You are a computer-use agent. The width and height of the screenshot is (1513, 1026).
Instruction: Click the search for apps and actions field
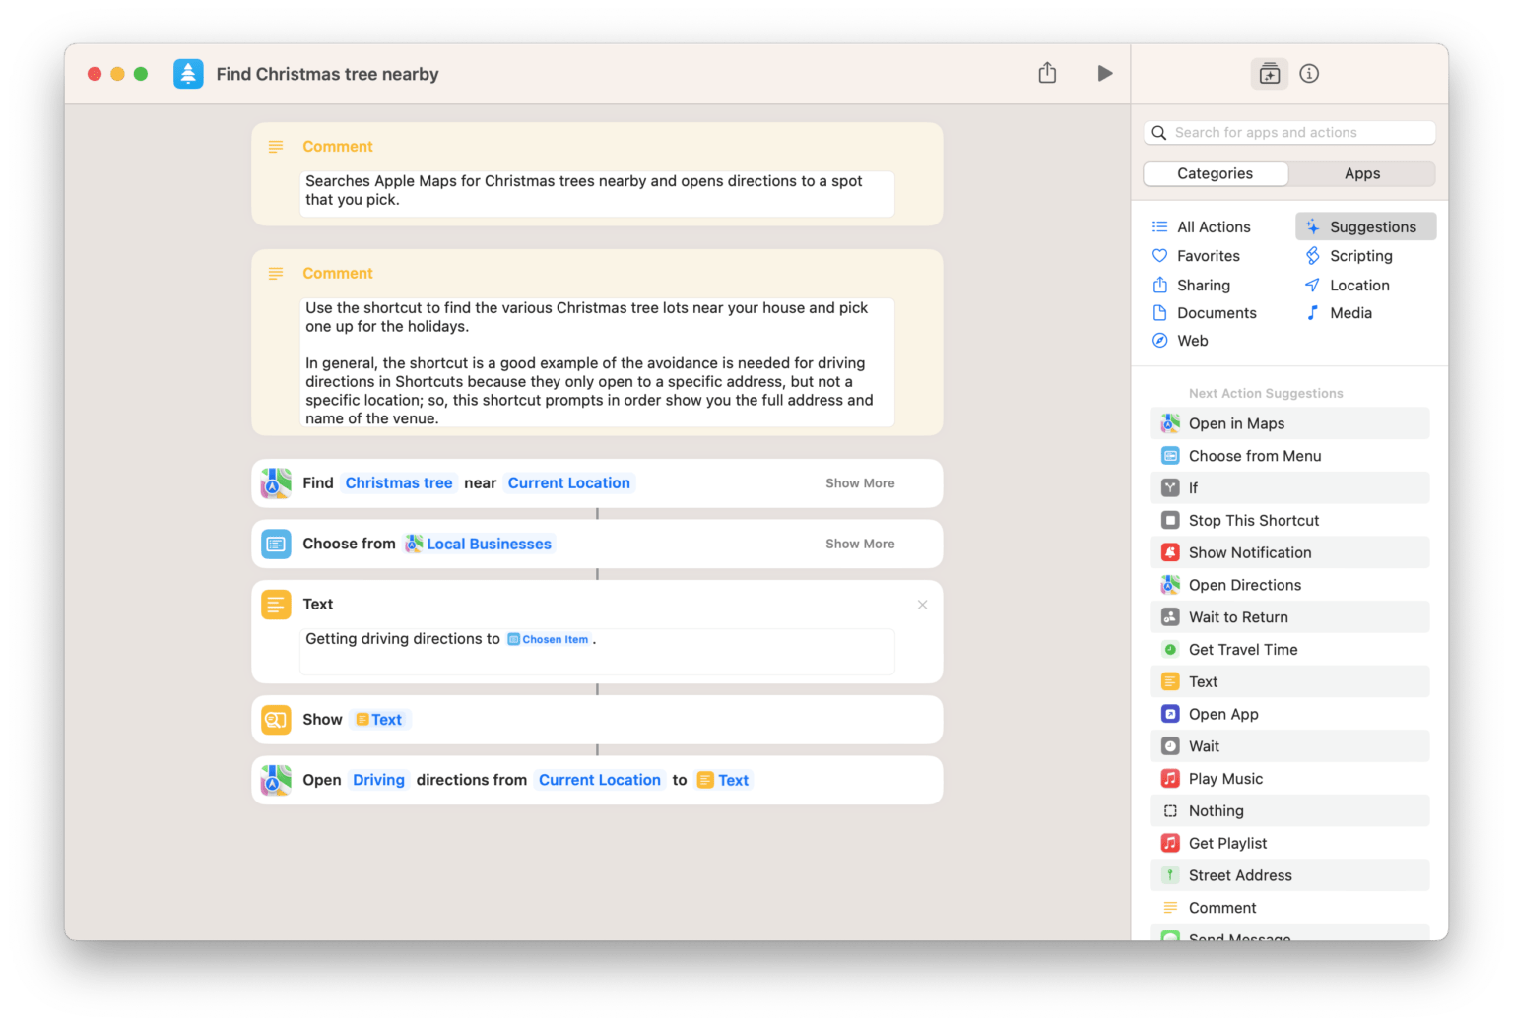1290,133
